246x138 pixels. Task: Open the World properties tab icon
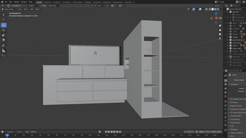pyautogui.click(x=226, y=96)
